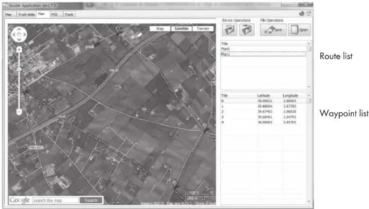The image size is (369, 209).
Task: Select waypoint row 1 in the waypoint list
Action: pyautogui.click(x=263, y=106)
